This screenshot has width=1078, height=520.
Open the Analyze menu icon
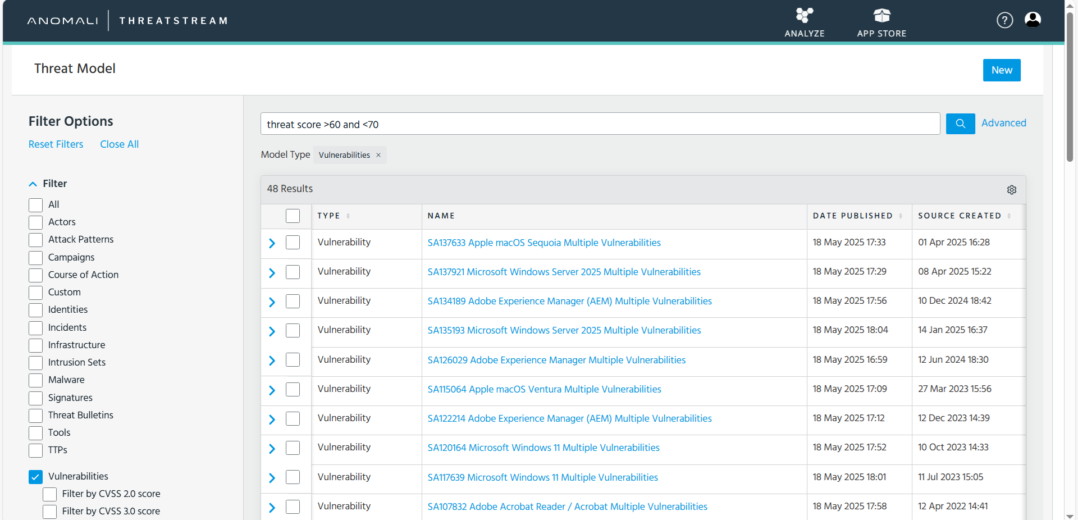pyautogui.click(x=804, y=16)
